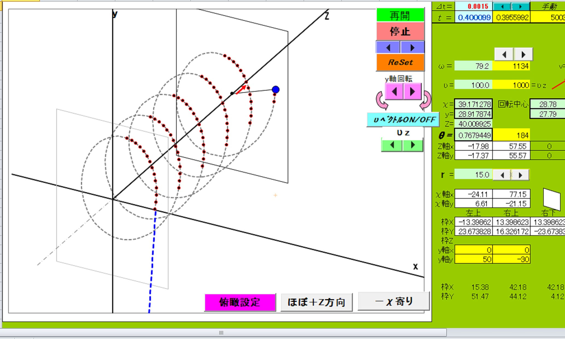Select the ⊿t value cell 0.0015

coord(473,6)
